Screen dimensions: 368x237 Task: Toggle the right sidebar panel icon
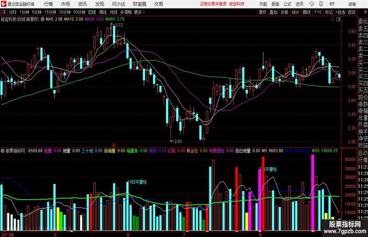[338, 20]
